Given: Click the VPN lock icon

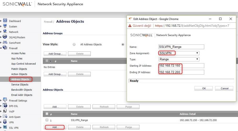Looking at the screenshot, I should (x=5, y=122).
